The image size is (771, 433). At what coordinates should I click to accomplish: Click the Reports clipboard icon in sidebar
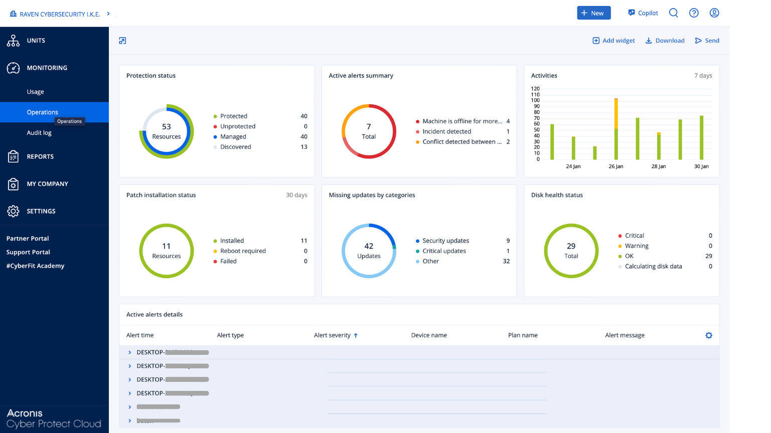(13, 156)
